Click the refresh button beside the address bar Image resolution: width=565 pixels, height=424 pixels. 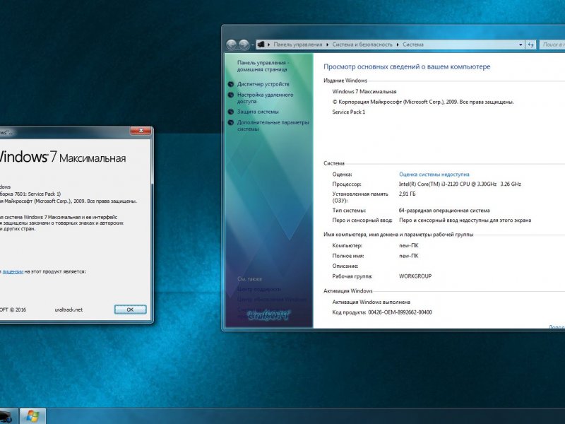[x=531, y=45]
